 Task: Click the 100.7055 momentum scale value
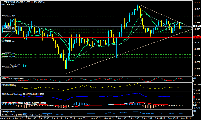(197, 84)
